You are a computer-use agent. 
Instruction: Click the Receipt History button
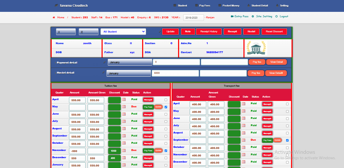(209, 31)
